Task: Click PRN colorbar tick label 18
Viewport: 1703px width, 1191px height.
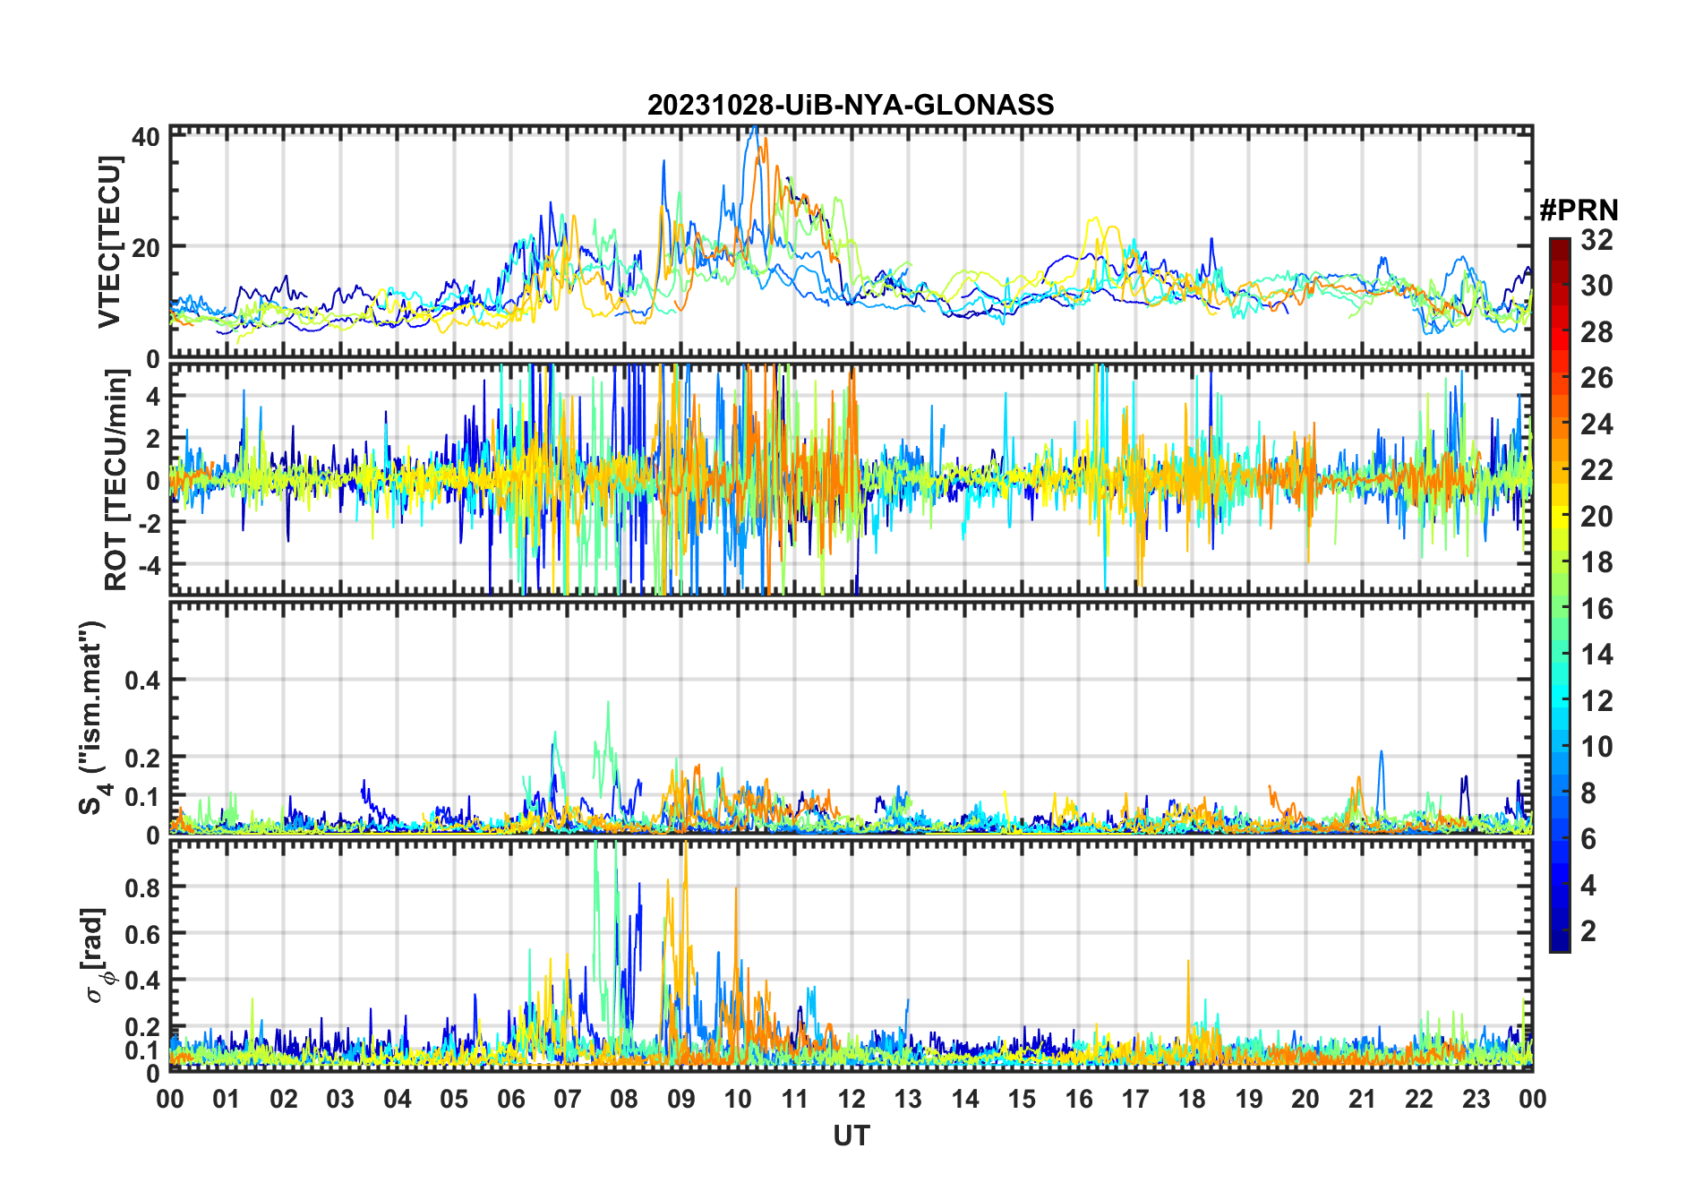Action: [1596, 562]
